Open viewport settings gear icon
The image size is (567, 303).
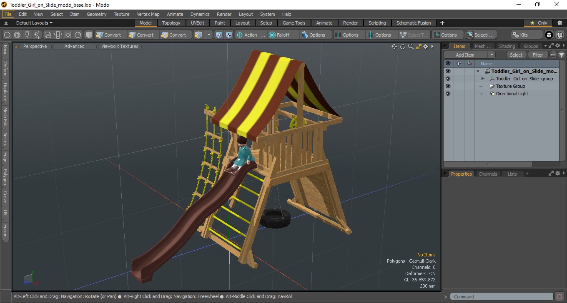[426, 47]
